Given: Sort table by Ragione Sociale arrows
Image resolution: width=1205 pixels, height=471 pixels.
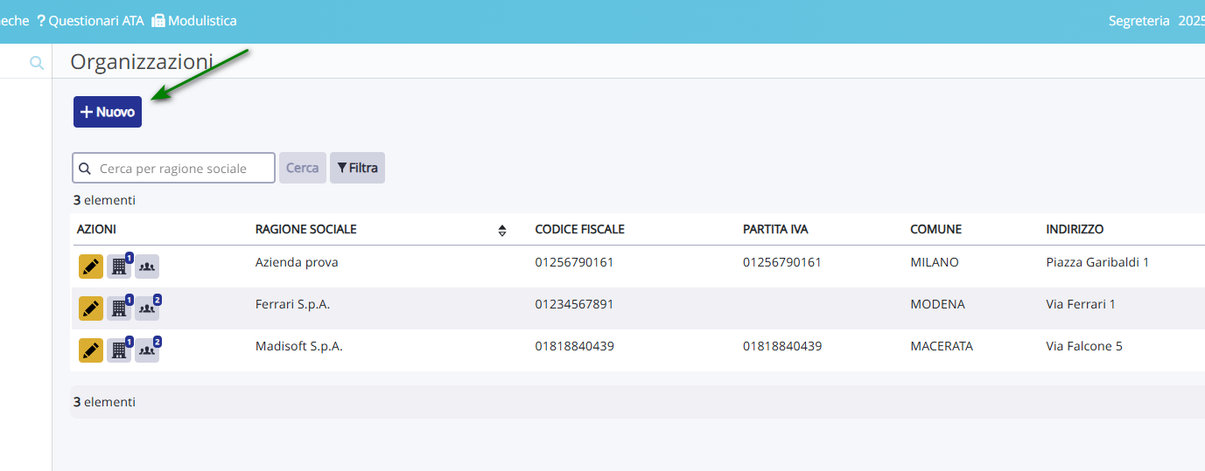Looking at the screenshot, I should tap(502, 231).
